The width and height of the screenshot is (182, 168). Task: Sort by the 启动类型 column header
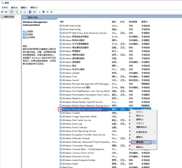[134, 22]
